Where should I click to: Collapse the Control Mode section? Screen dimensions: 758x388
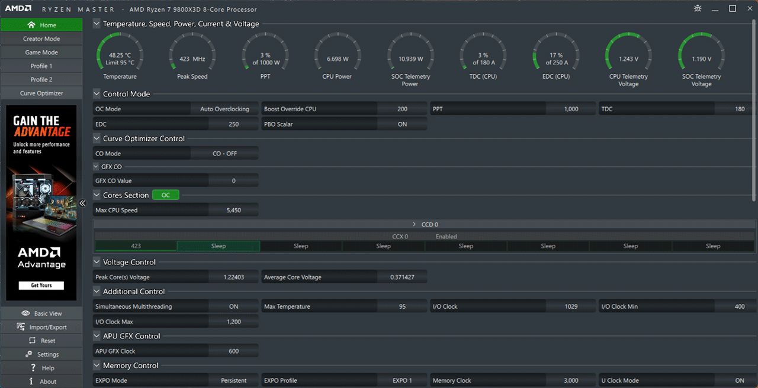(x=97, y=94)
